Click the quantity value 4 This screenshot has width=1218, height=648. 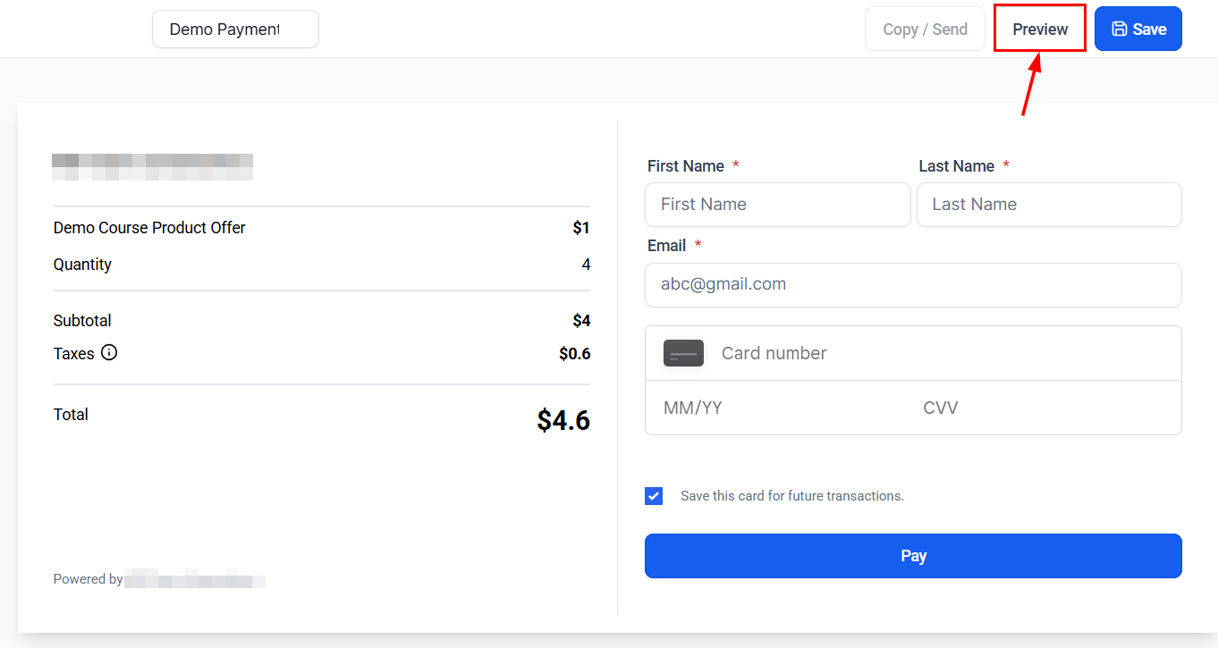click(x=586, y=265)
